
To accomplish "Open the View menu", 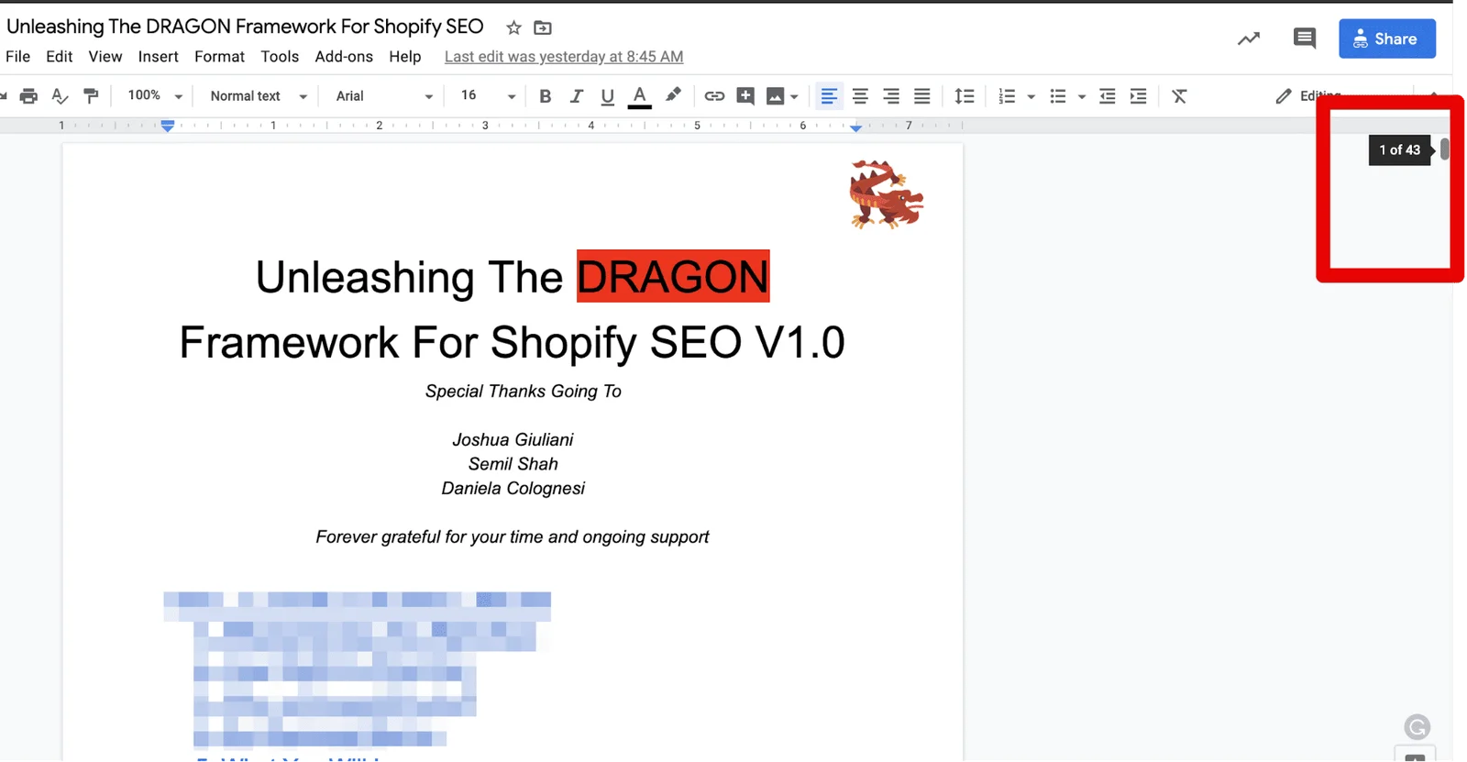I will coord(105,57).
